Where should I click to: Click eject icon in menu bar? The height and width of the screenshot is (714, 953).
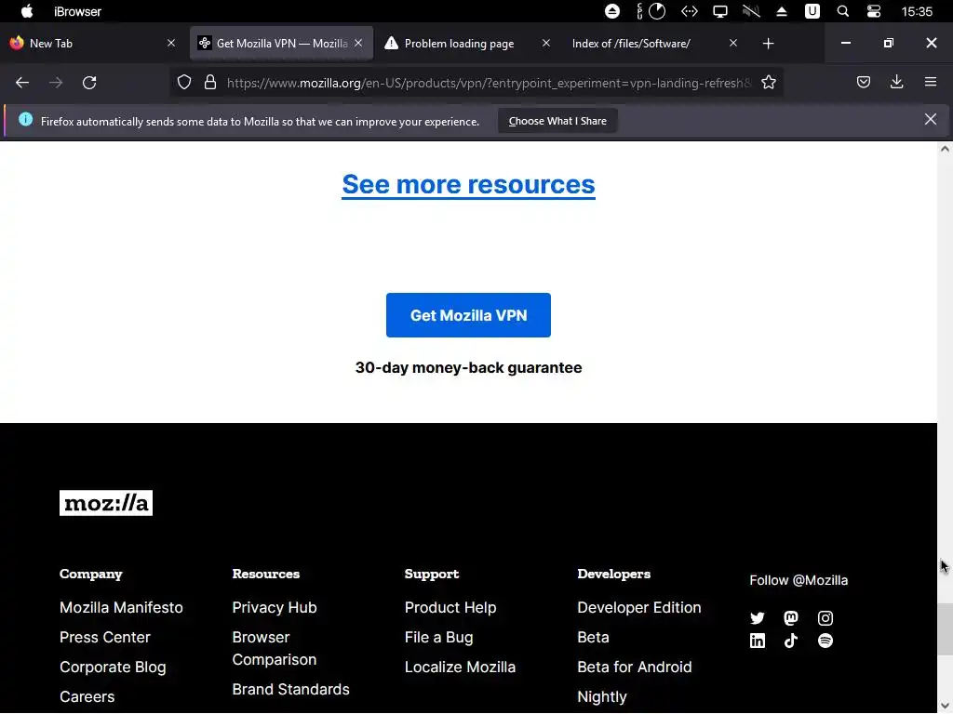tap(782, 11)
